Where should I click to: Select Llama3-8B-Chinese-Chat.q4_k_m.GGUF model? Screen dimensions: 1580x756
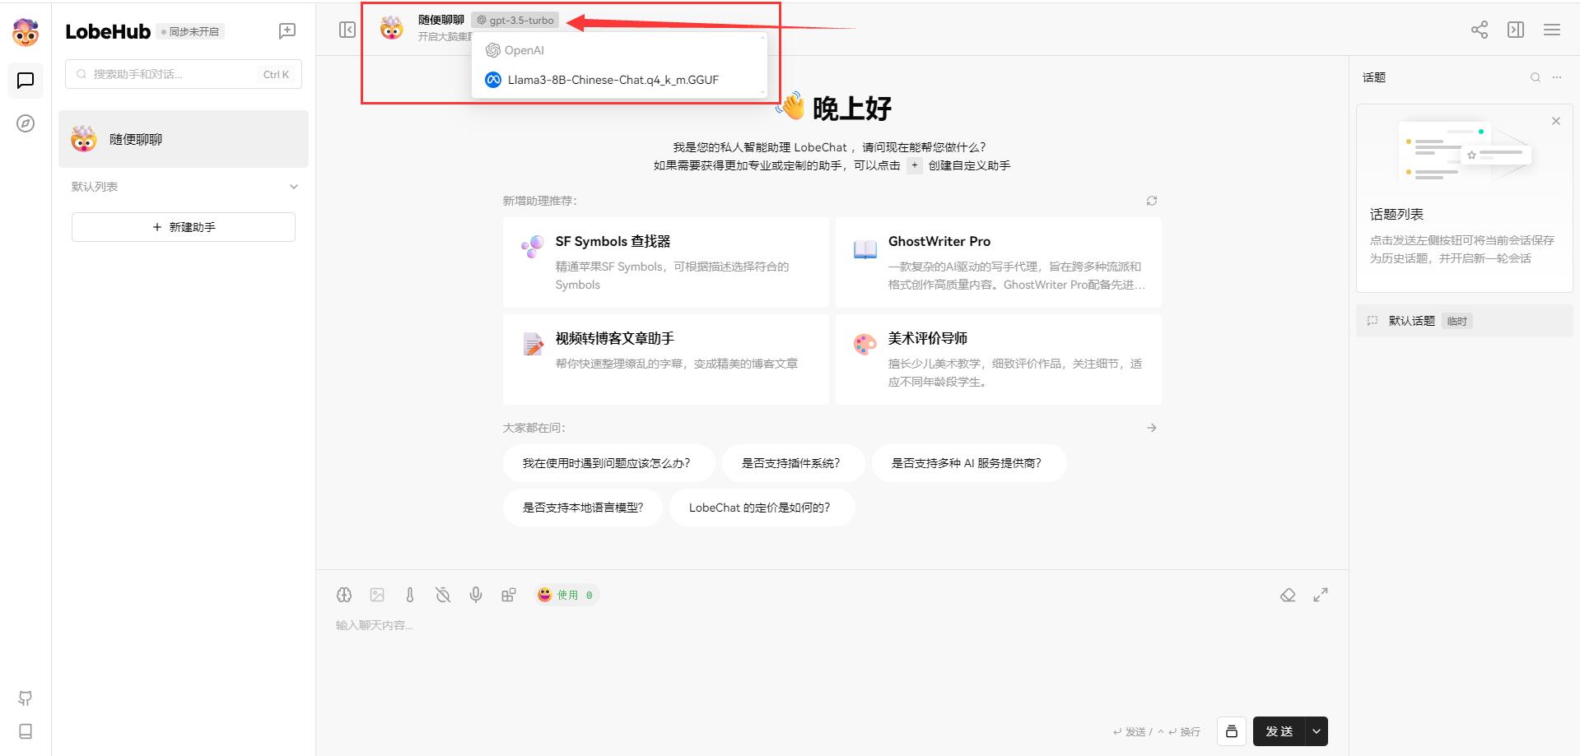point(619,80)
